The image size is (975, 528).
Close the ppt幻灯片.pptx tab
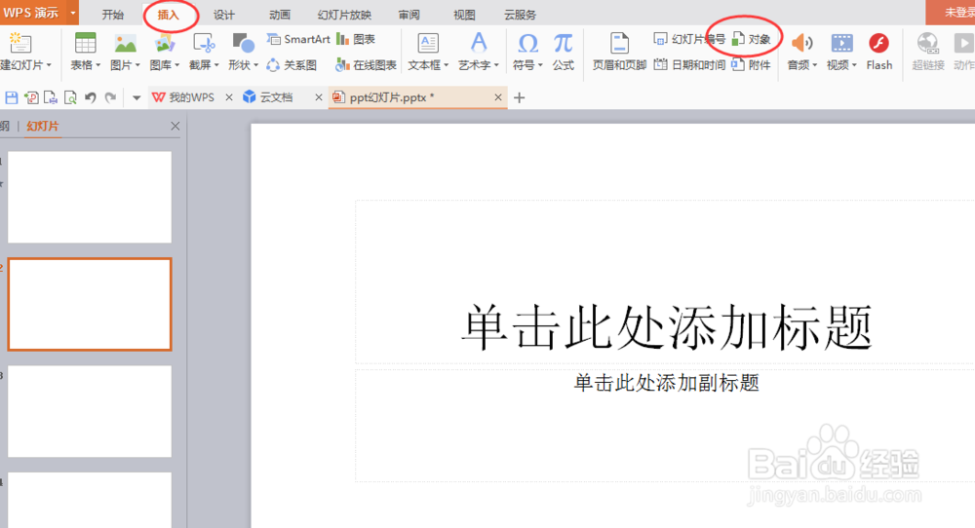498,97
